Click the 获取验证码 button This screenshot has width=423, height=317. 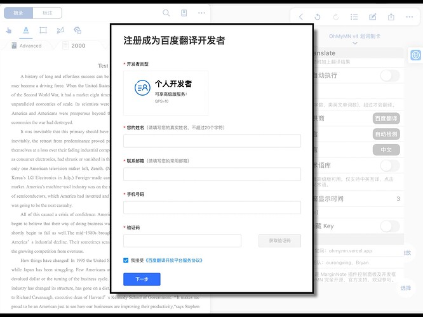point(279,240)
